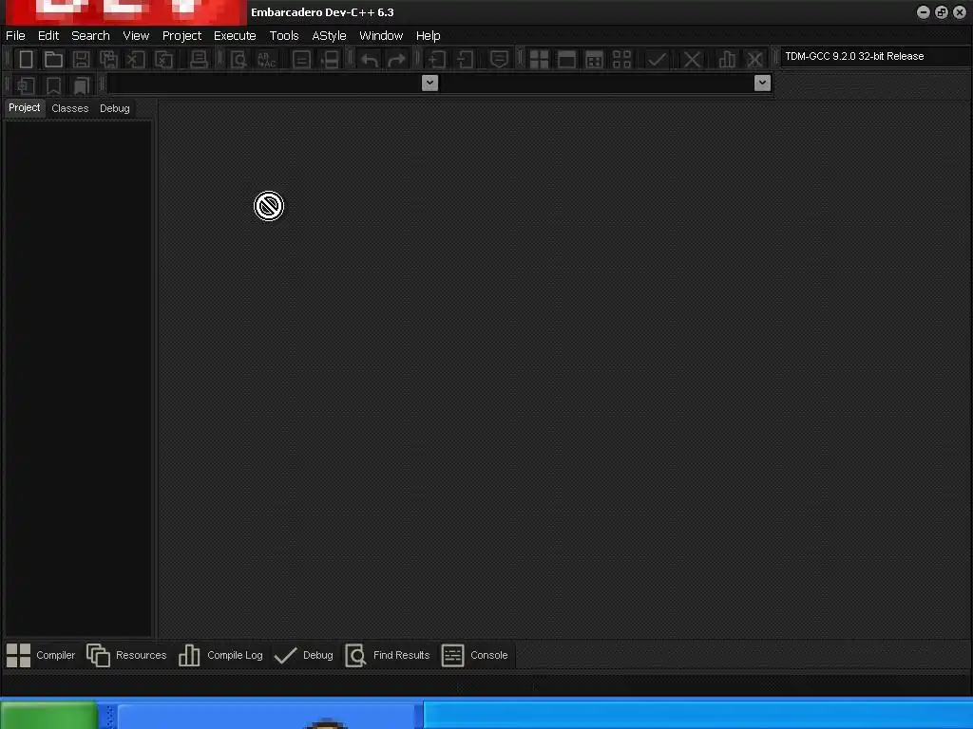Click the Replace text toolbar icon
The height and width of the screenshot is (729, 973).
266,60
